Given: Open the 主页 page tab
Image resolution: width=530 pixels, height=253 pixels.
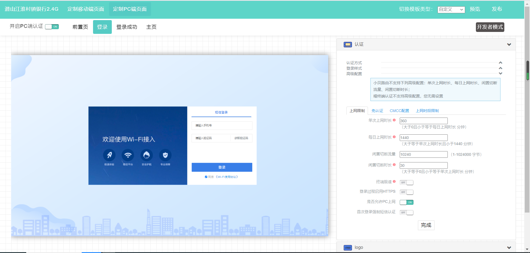Looking at the screenshot, I should click(152, 27).
